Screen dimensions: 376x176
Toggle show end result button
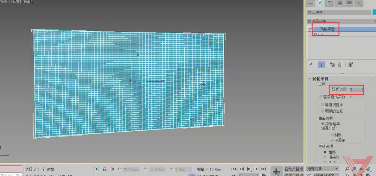(x=321, y=65)
